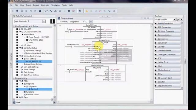Open Task Settings in the tree
This screenshot has width=196, height=110.
tap(29, 72)
